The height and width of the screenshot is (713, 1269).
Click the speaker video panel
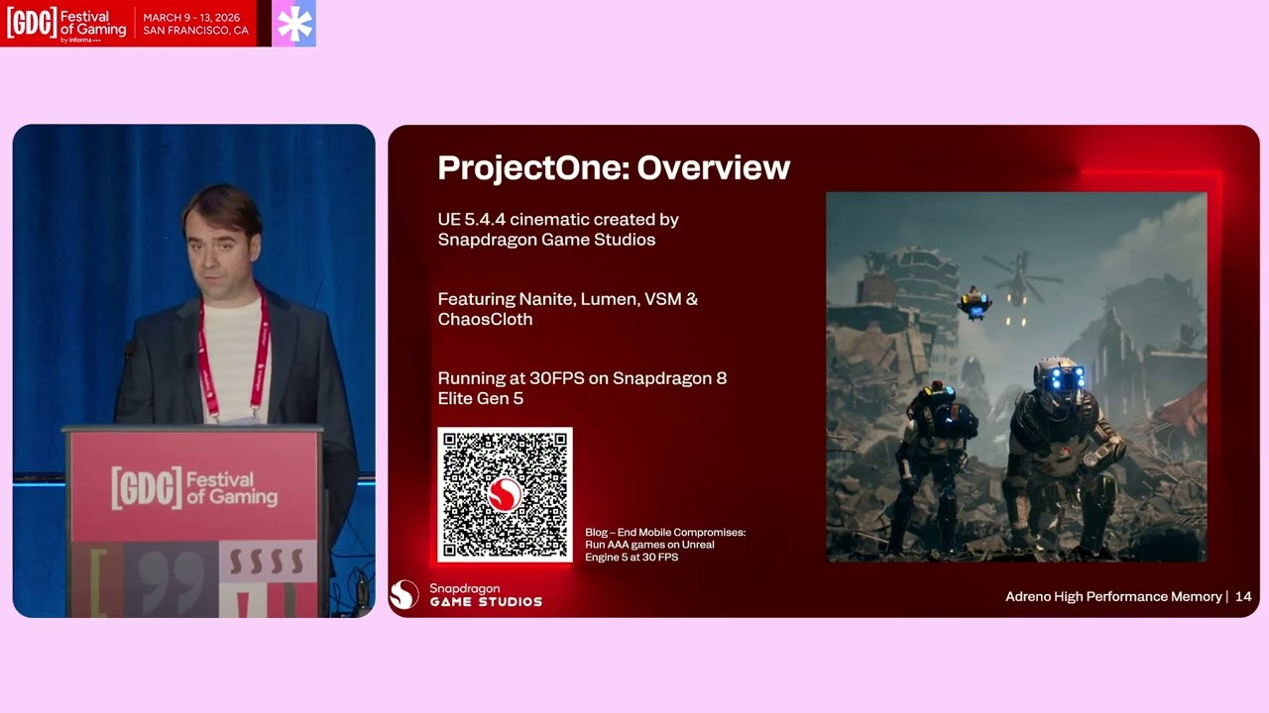[194, 370]
